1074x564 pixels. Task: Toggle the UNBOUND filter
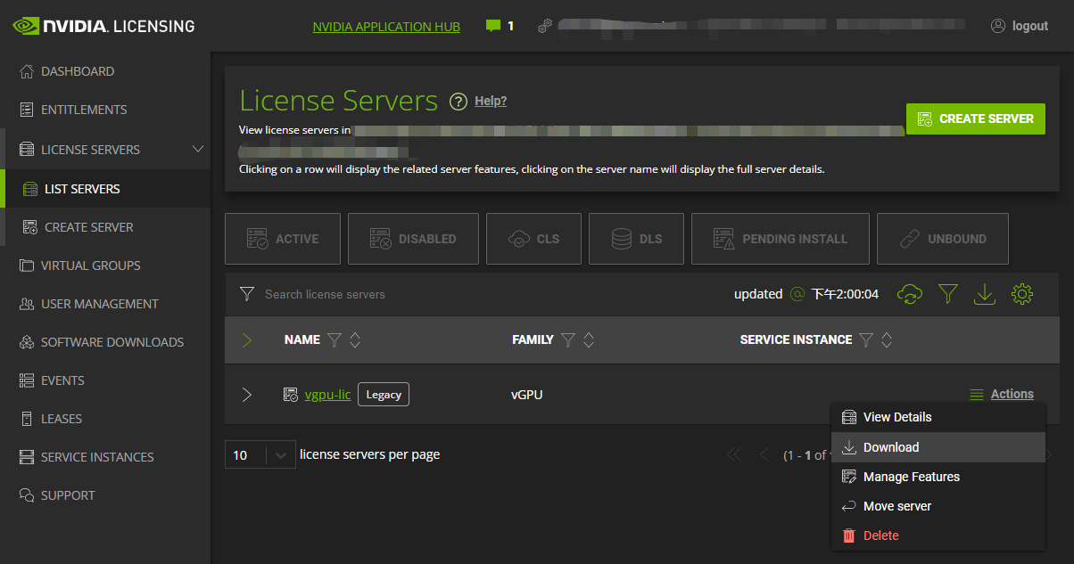pyautogui.click(x=943, y=239)
